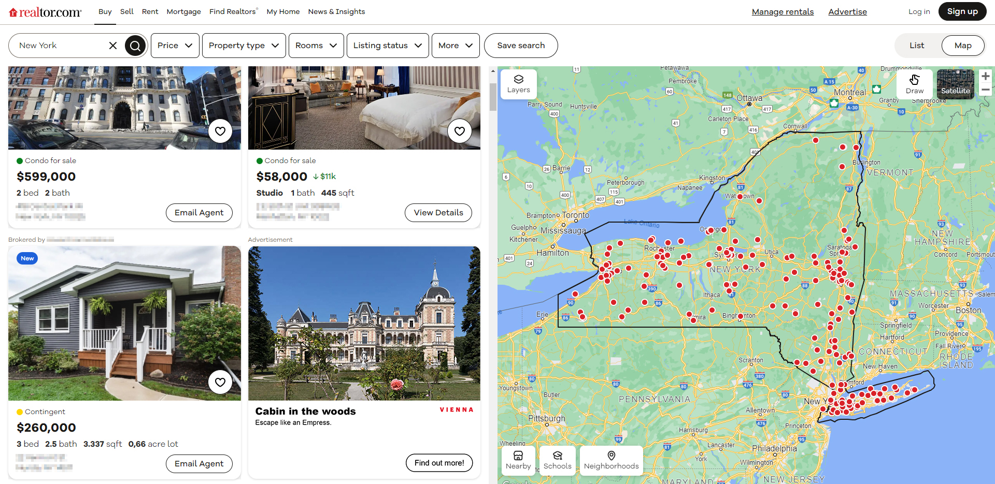This screenshot has width=995, height=484.
Task: Heart the $260,000 contingent house
Action: click(x=220, y=383)
